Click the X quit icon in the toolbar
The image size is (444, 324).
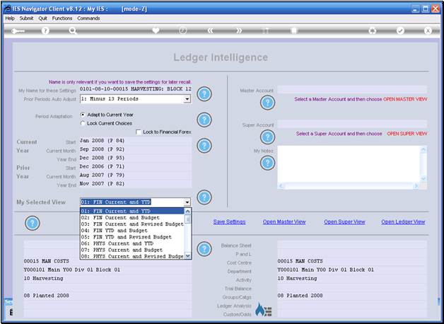(428, 30)
